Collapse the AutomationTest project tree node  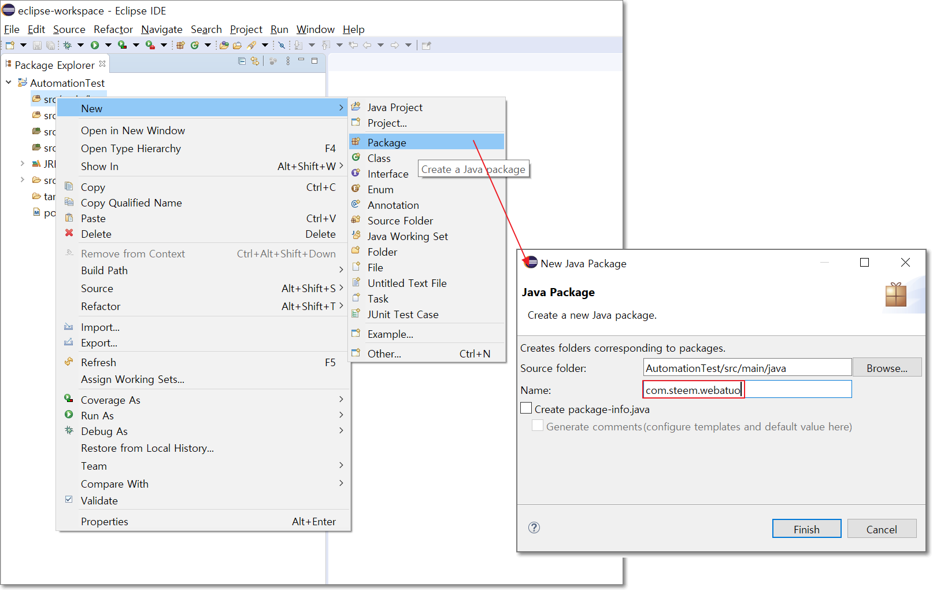[x=9, y=83]
